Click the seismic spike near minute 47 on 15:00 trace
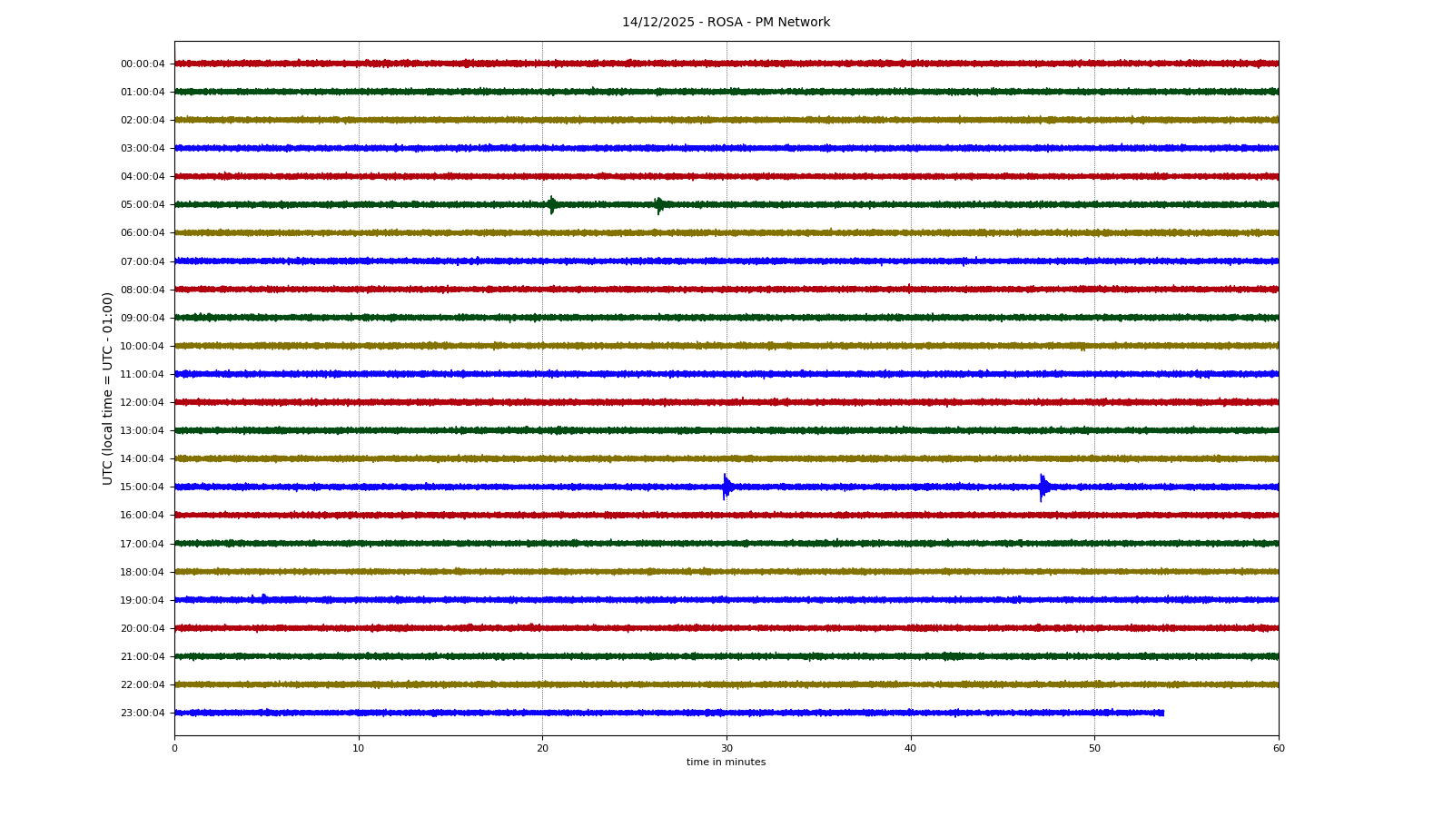 pyautogui.click(x=1042, y=487)
